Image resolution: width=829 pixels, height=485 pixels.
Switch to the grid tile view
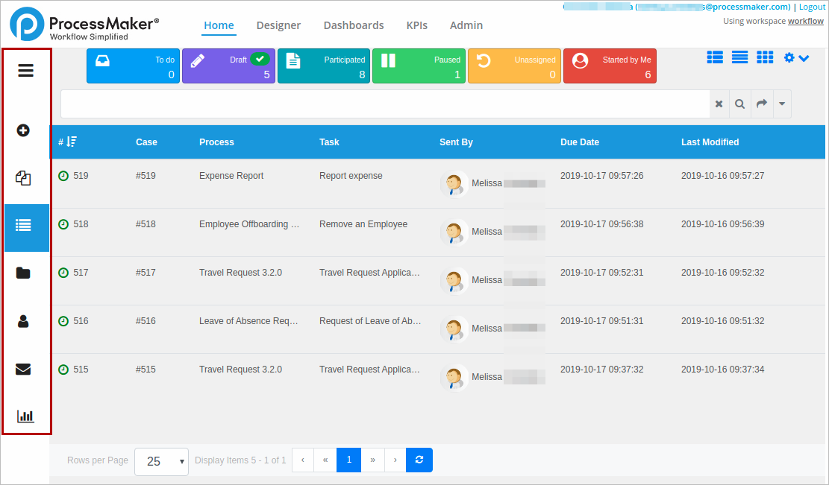(x=765, y=57)
